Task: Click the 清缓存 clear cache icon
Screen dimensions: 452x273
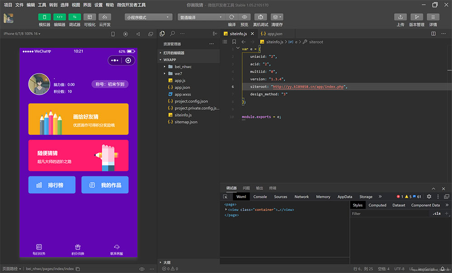Action: coord(277,17)
